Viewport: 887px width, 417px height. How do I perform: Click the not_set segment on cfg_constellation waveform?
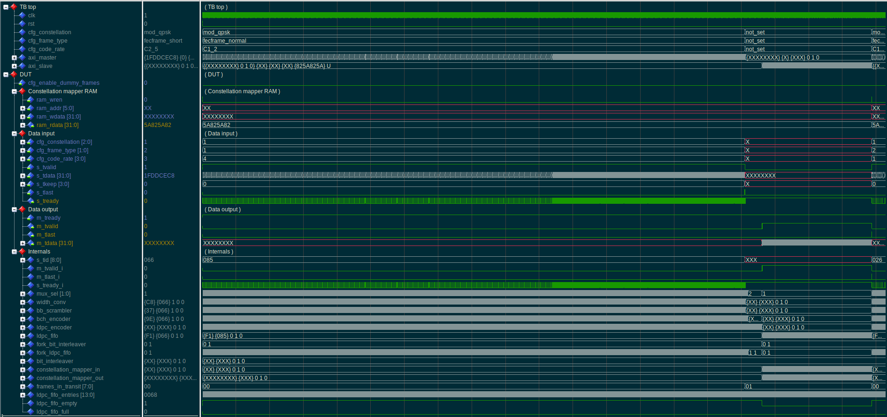[x=808, y=32]
